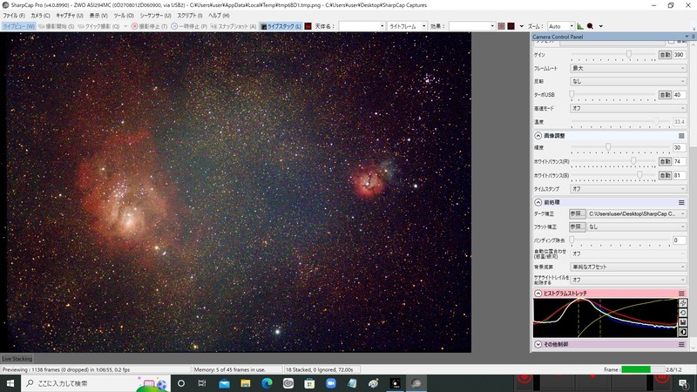Click 参照 button for ダーク補正
The height and width of the screenshot is (392, 697).
577,213
